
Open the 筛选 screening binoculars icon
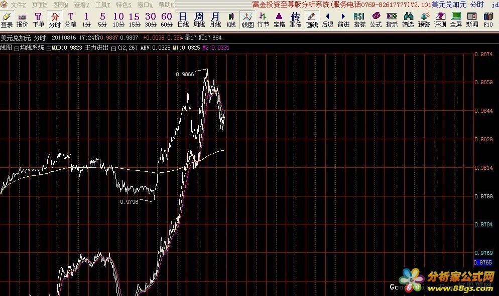408,20
